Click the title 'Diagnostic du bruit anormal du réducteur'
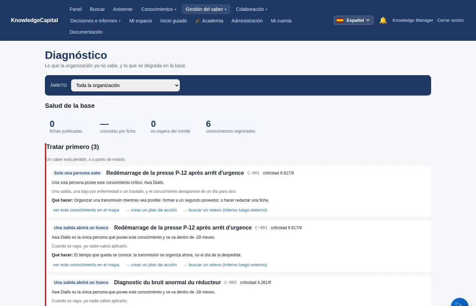The height and width of the screenshot is (306, 476). (168, 283)
